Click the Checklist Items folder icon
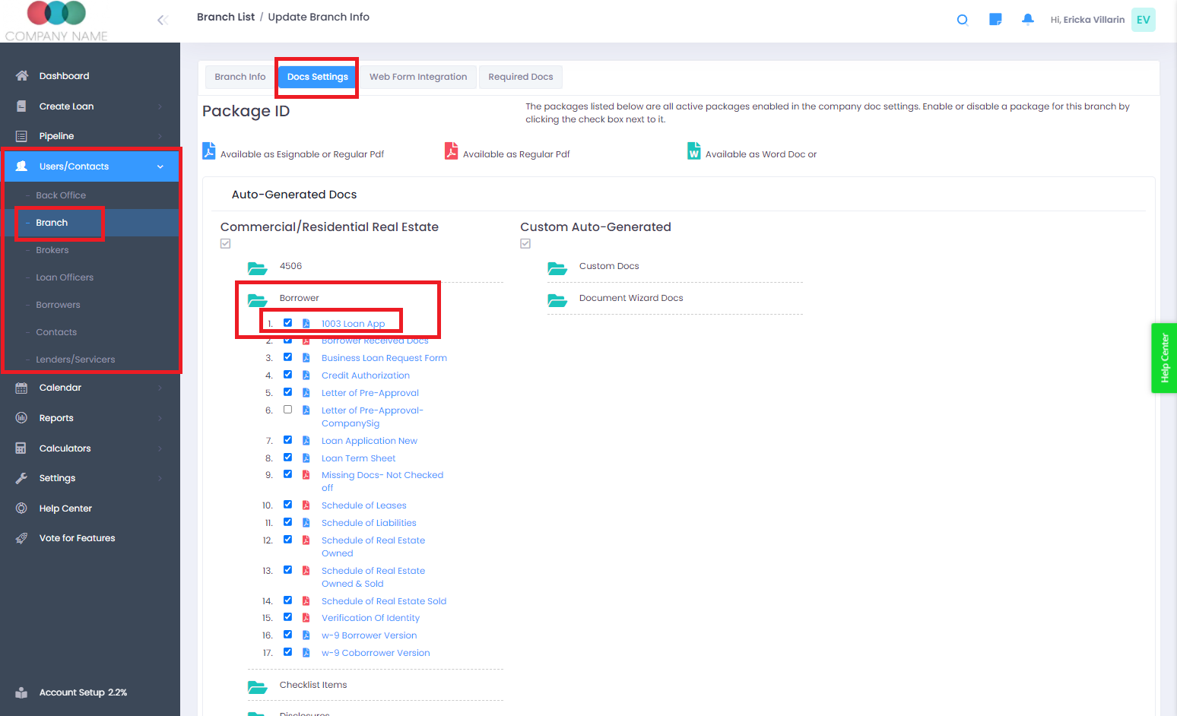Image resolution: width=1177 pixels, height=716 pixels. (258, 686)
